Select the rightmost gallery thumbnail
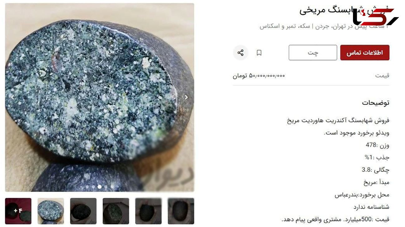 pyautogui.click(x=181, y=211)
